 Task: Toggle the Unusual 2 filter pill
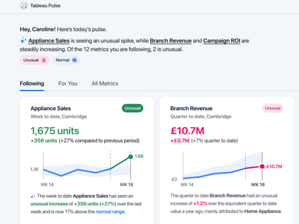coord(34,60)
